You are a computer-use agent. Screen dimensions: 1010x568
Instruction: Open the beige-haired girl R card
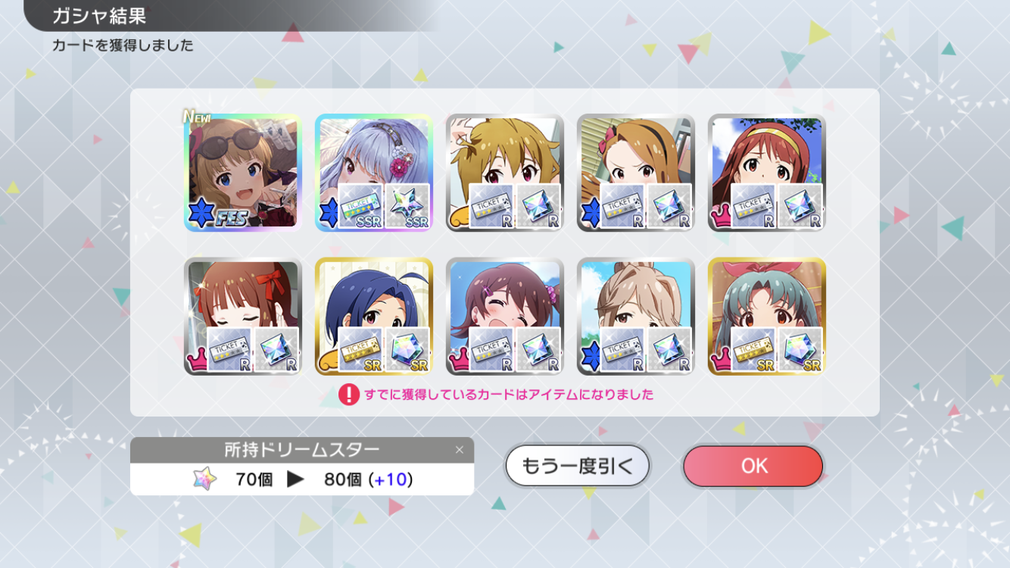coord(636,317)
